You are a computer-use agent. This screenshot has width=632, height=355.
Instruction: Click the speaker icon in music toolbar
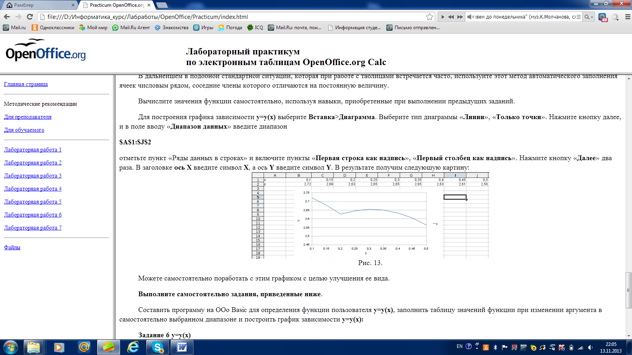click(x=470, y=17)
